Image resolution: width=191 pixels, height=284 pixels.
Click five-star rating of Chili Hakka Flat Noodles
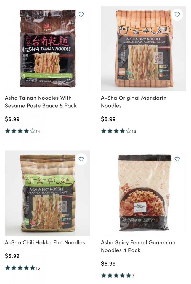[x=20, y=268]
